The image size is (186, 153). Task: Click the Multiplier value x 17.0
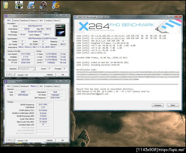tap(26, 57)
